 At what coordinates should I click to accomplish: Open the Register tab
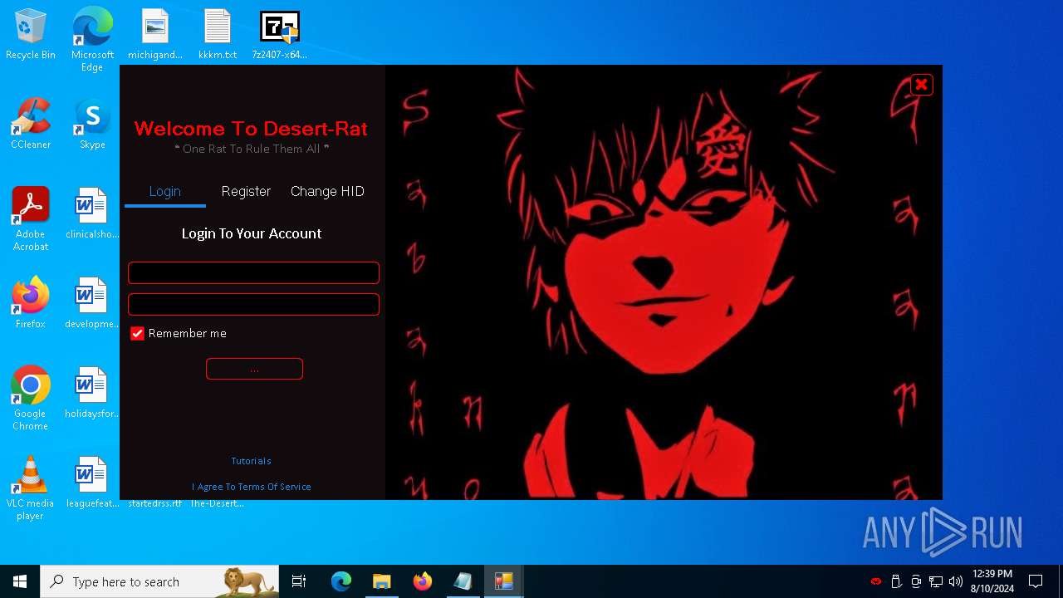tap(246, 192)
